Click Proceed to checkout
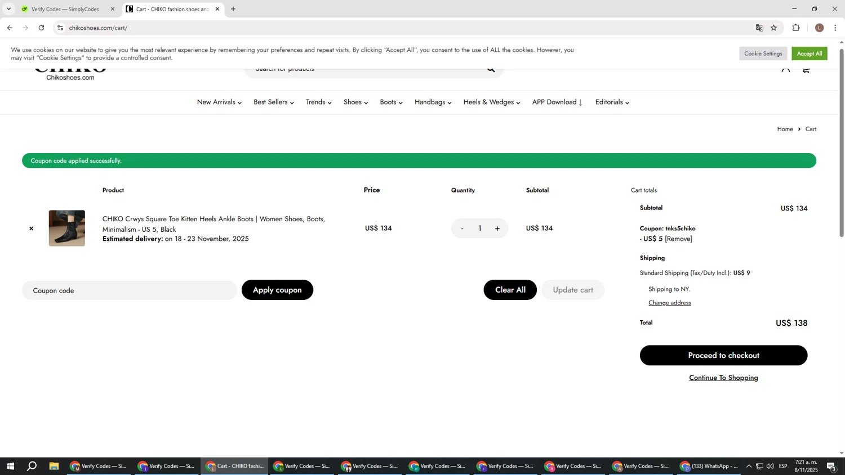 point(723,356)
